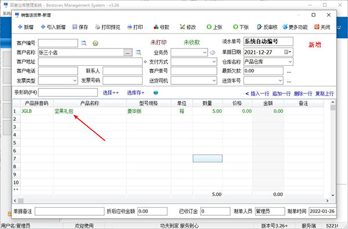Click the 收款 payment icon
This screenshot has width=348, height=229.
pos(156,27)
